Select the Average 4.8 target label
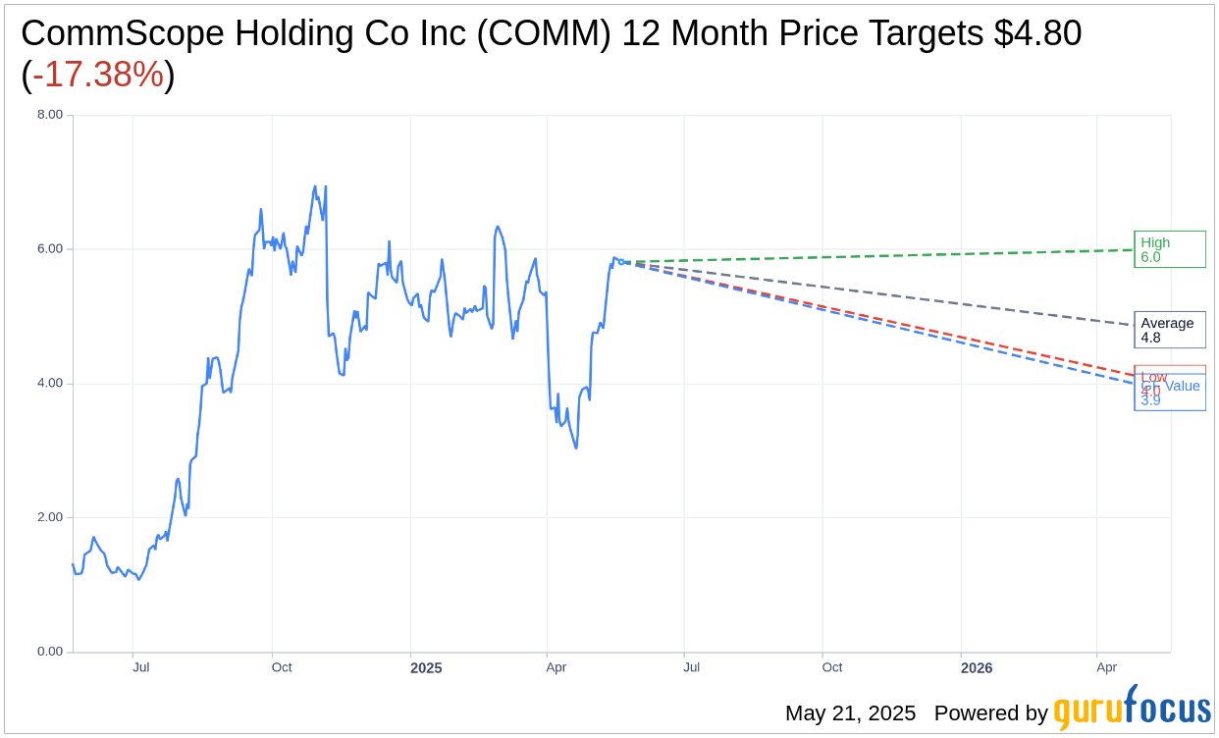The width and height of the screenshot is (1219, 738). (x=1170, y=330)
